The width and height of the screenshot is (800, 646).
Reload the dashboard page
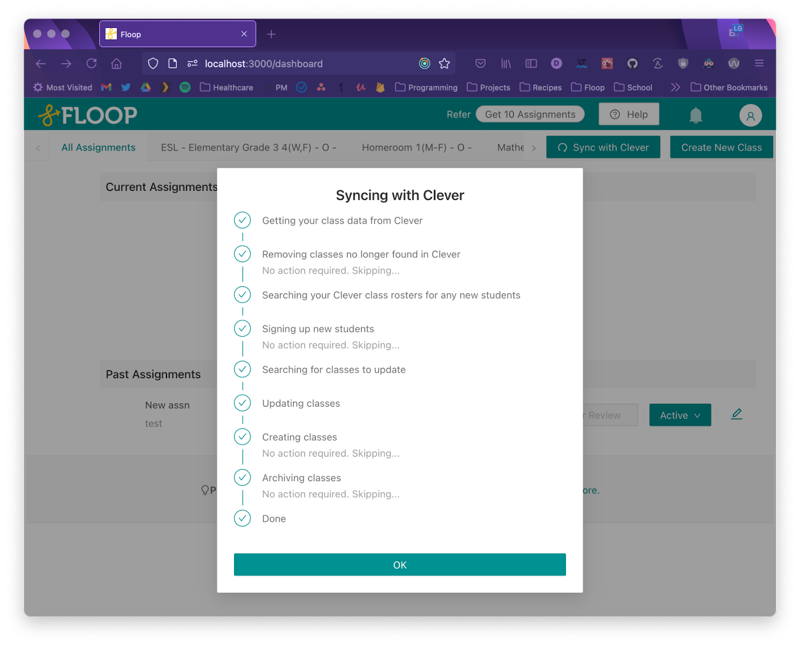91,63
